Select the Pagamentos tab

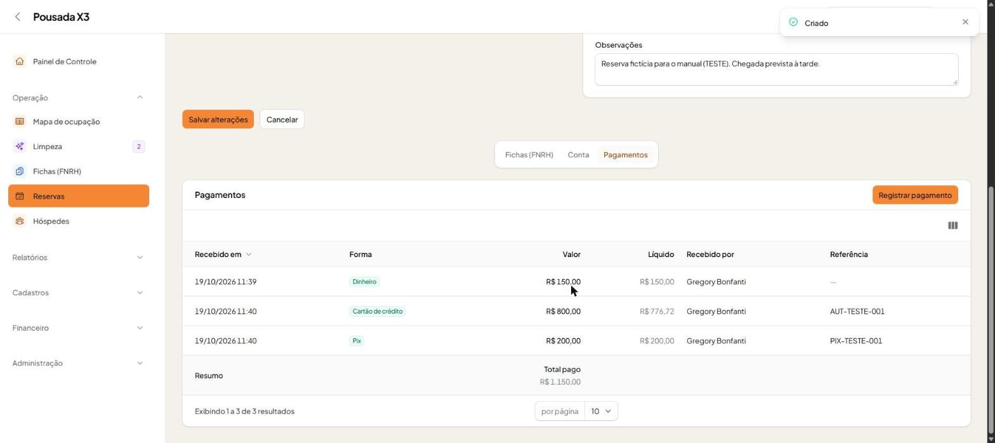[625, 155]
